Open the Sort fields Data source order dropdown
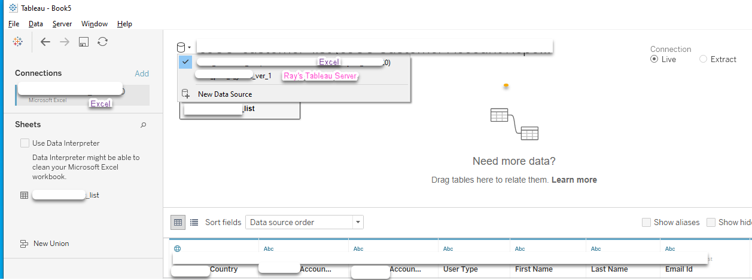 point(305,222)
